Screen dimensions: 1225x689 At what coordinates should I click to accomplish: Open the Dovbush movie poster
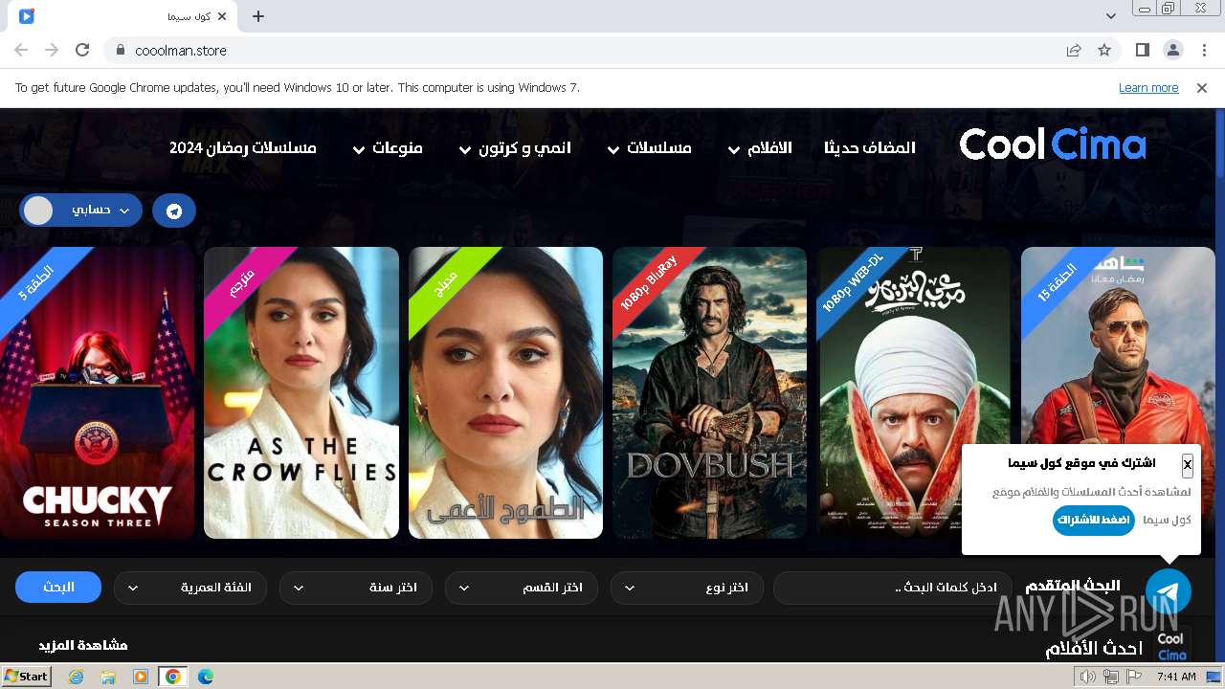(x=709, y=392)
